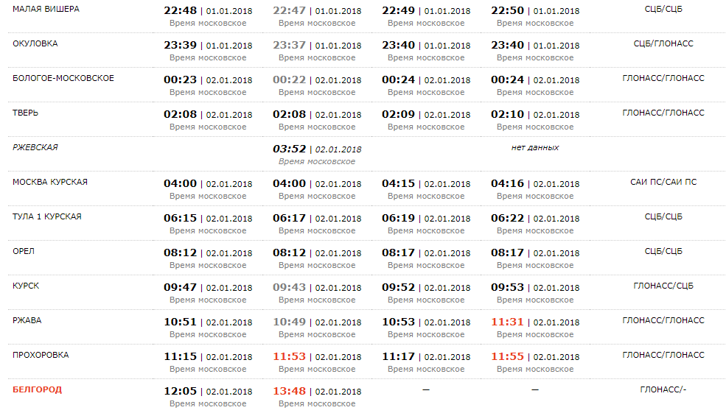Select the ОРЕЛ station name

tap(24, 251)
